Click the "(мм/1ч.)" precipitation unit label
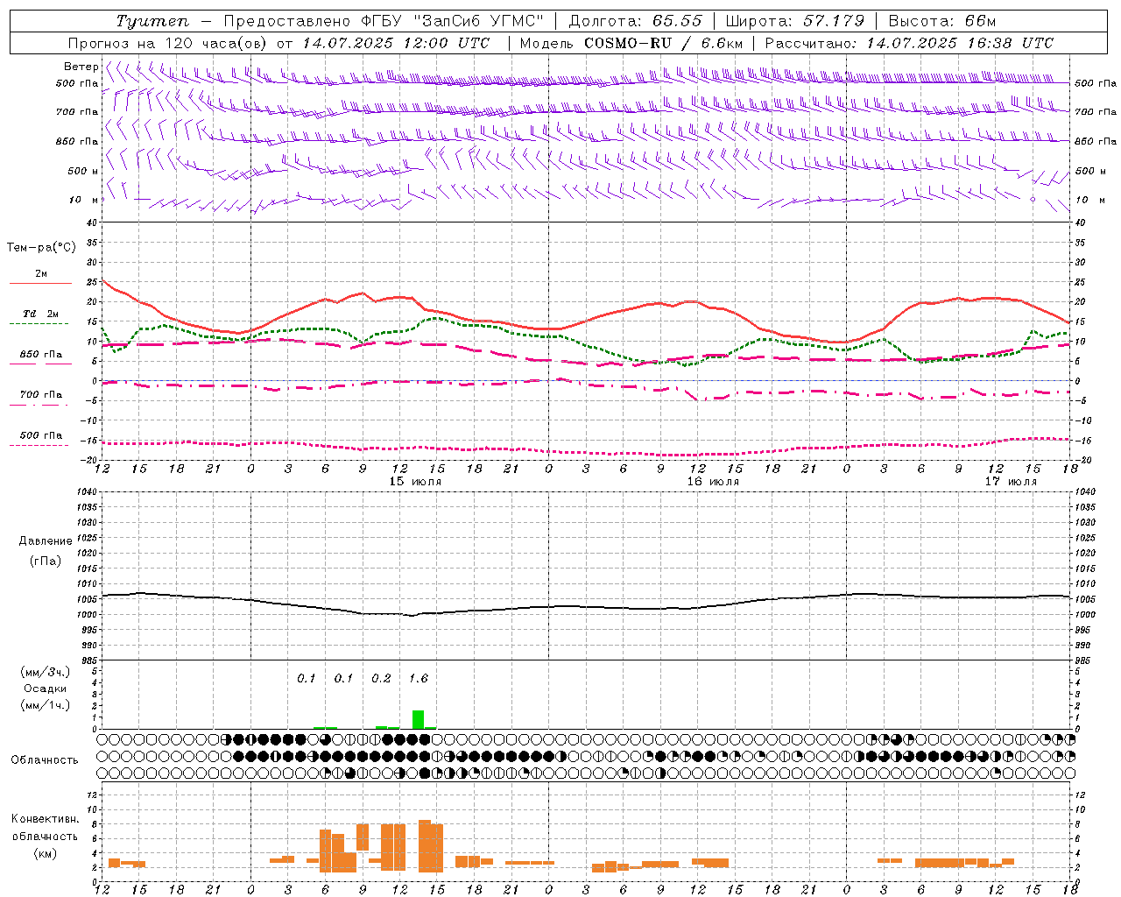The height and width of the screenshot is (897, 1121). [x=46, y=705]
